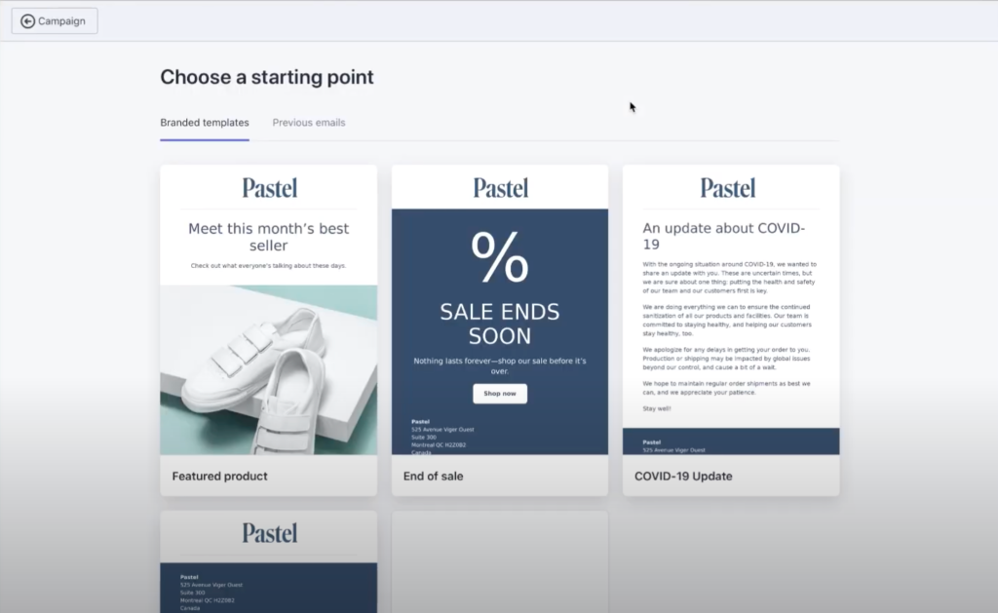Click the 'Stay well!' line in COVID template
Viewport: 998px width, 613px height.
pyautogui.click(x=657, y=408)
